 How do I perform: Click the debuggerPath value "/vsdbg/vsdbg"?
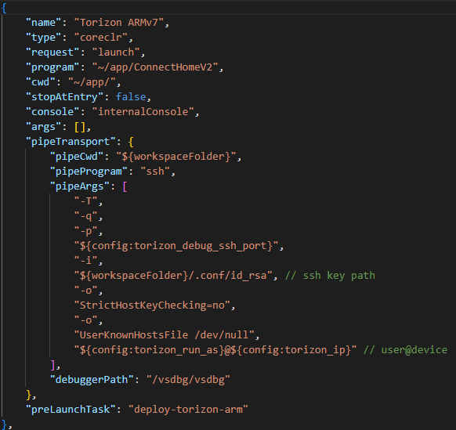click(188, 380)
